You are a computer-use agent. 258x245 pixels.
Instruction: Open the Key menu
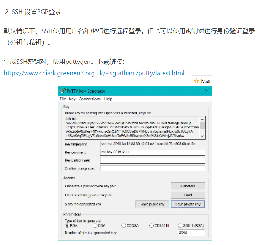click(72, 99)
